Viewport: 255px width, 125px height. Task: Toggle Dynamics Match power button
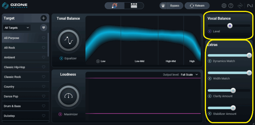point(210,61)
